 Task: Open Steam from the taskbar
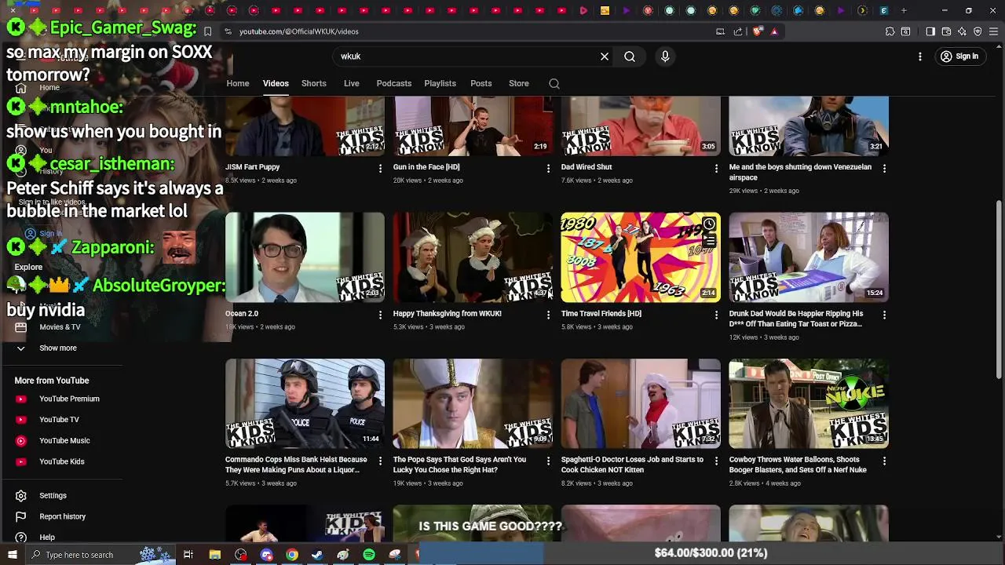(x=317, y=555)
